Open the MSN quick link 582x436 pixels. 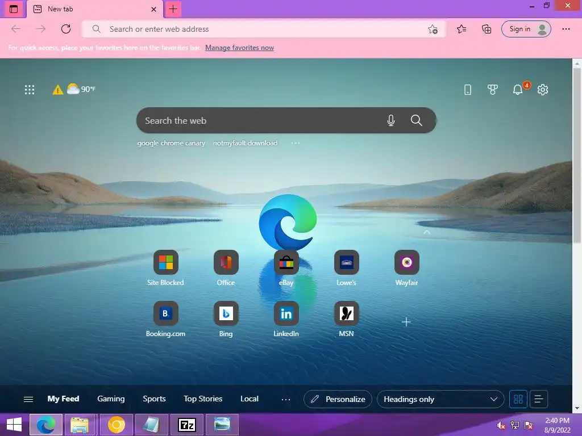pos(346,319)
